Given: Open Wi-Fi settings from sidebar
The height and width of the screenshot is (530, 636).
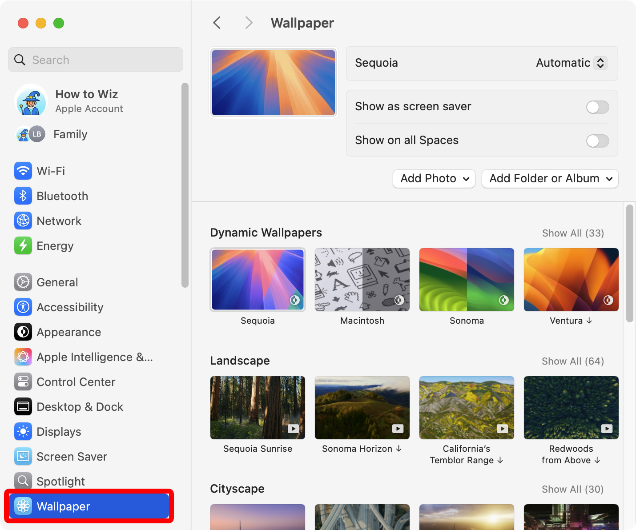Looking at the screenshot, I should click(51, 171).
